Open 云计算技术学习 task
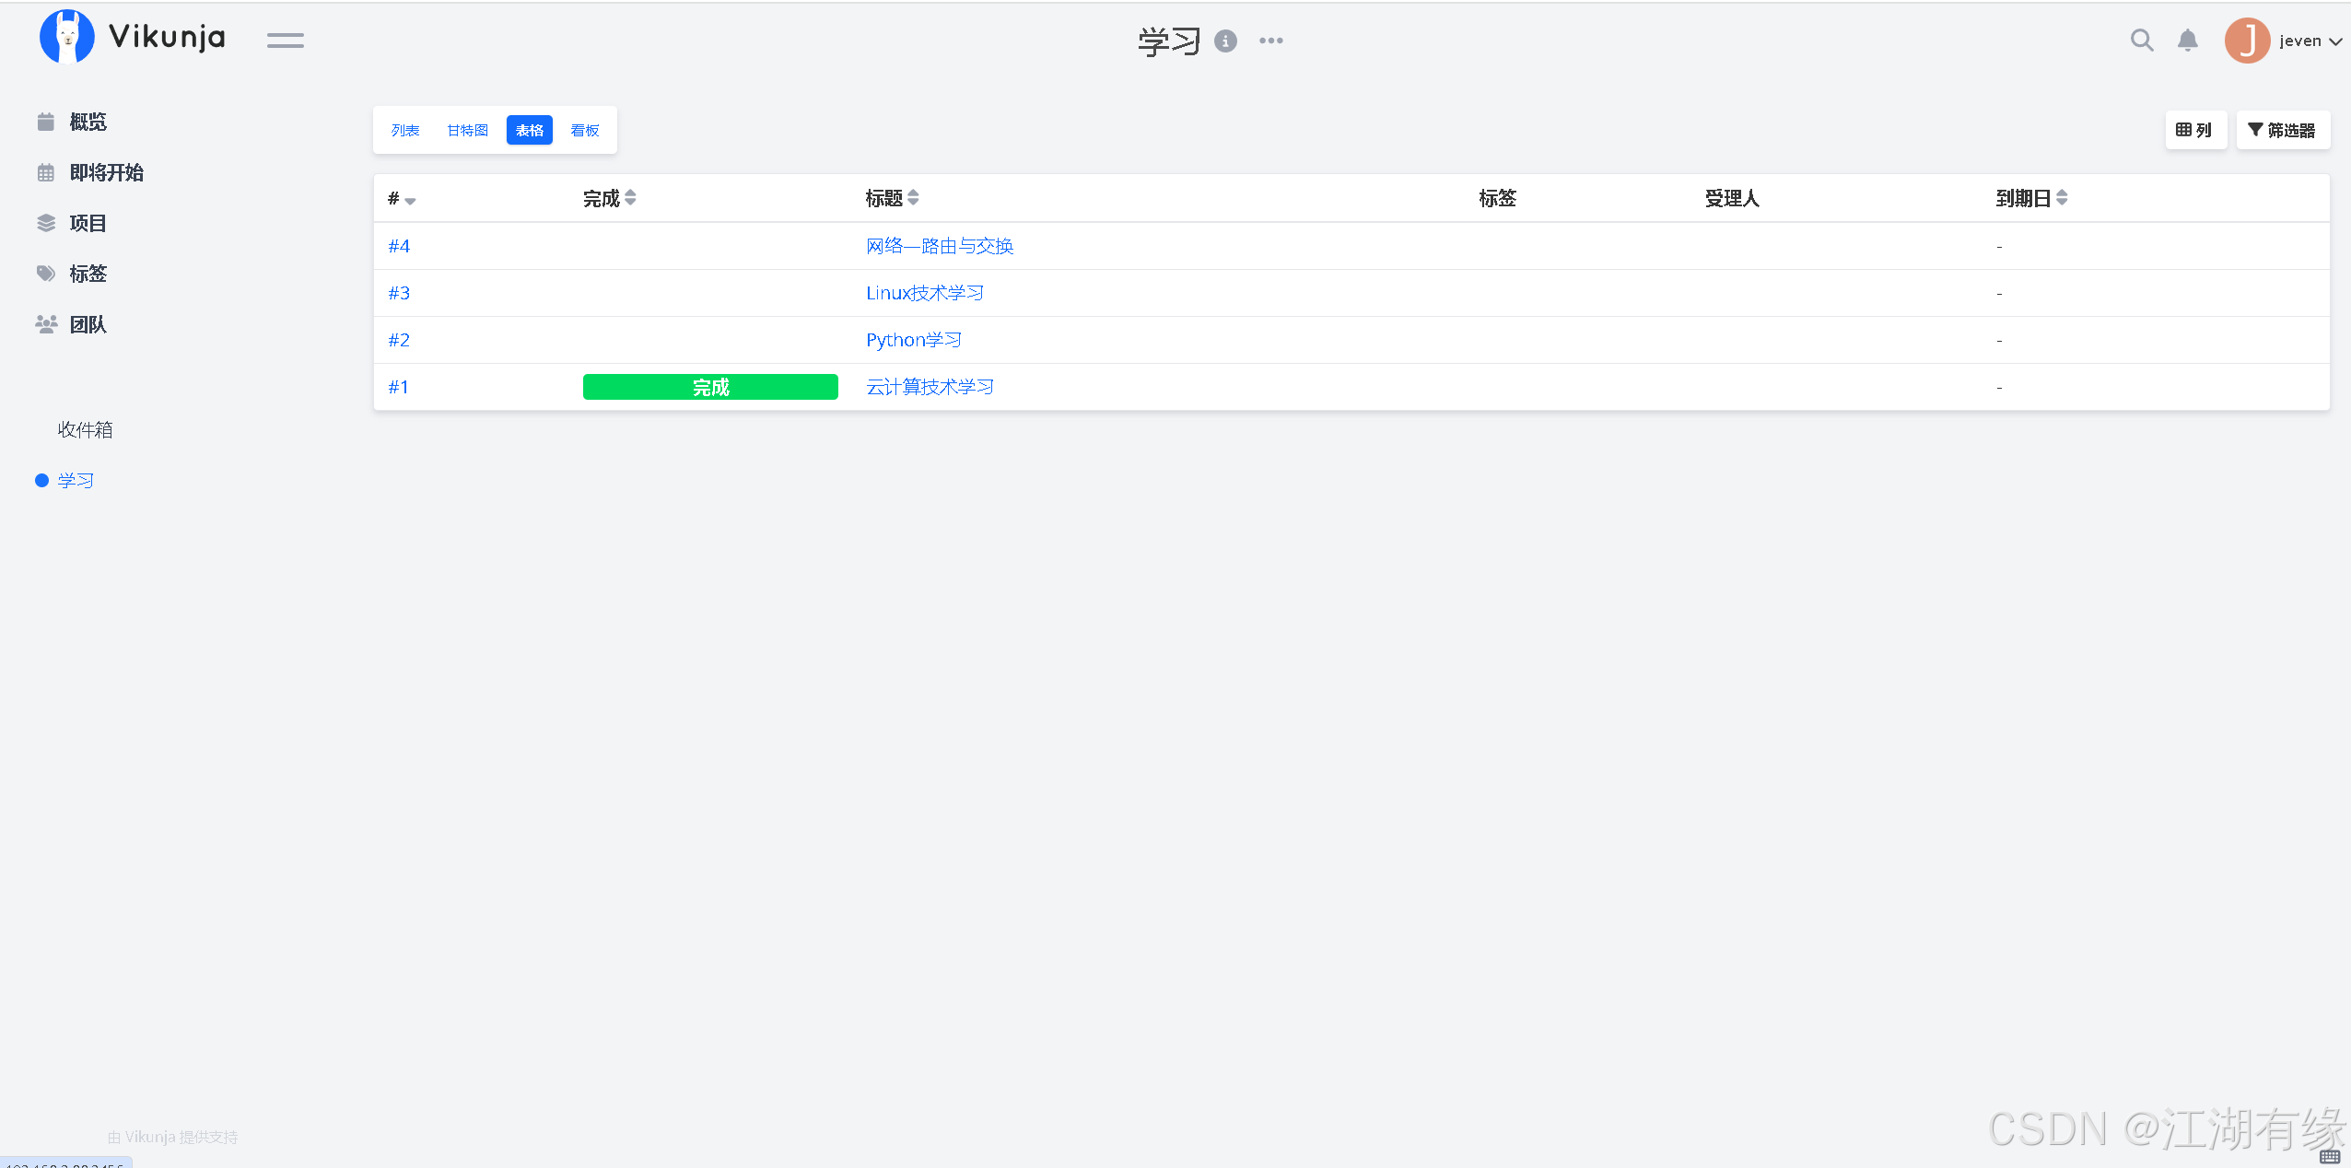This screenshot has height=1168, width=2351. coord(930,387)
